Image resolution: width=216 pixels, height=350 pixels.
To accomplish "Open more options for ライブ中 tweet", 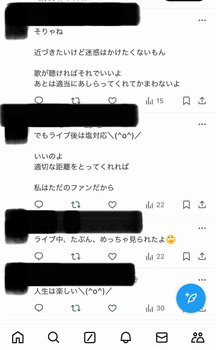I will [x=202, y=228].
